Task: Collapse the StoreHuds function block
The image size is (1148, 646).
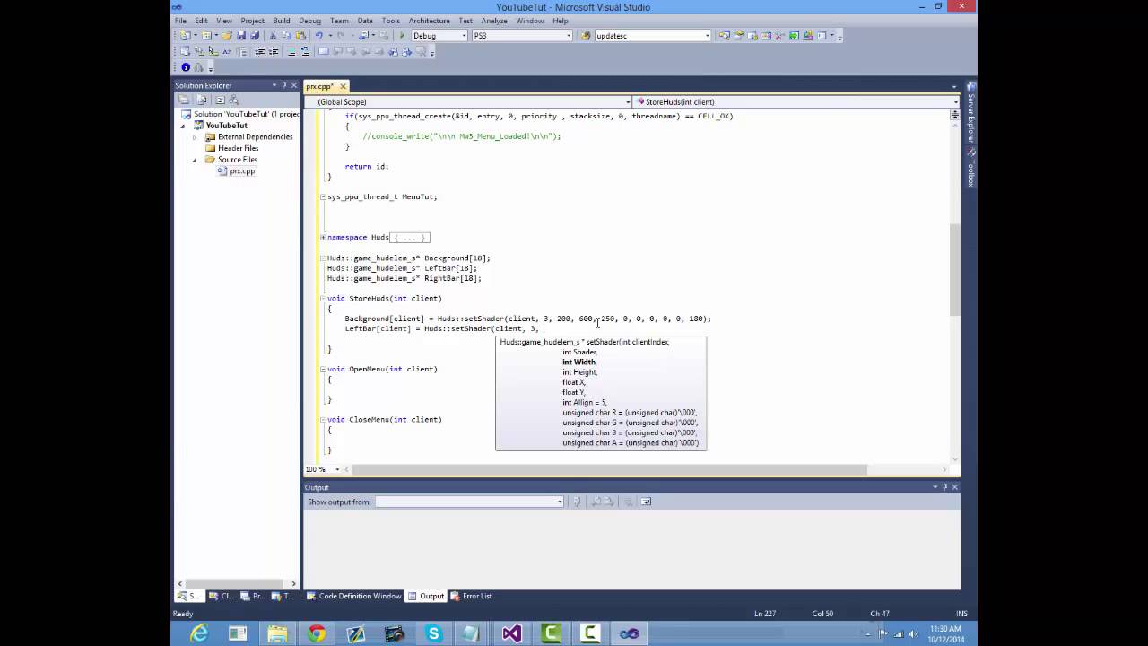Action: pos(323,298)
